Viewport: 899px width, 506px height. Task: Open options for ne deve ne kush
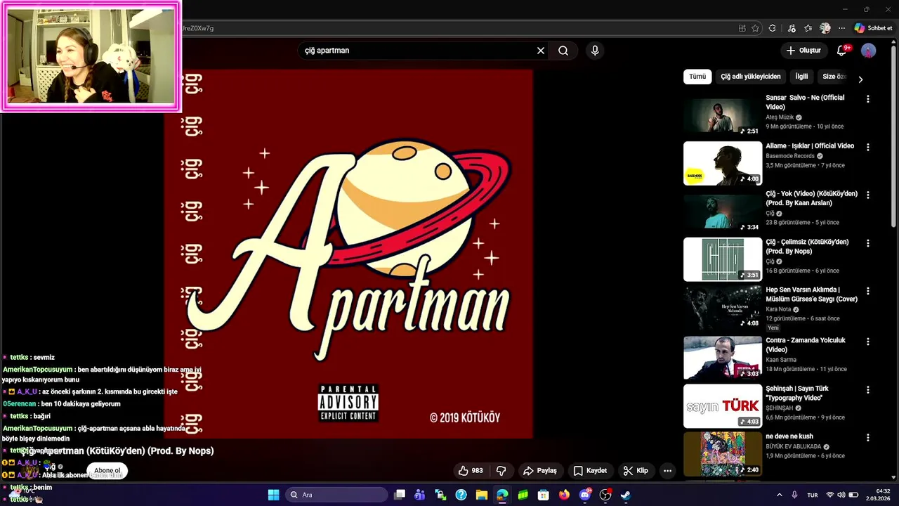(868, 438)
